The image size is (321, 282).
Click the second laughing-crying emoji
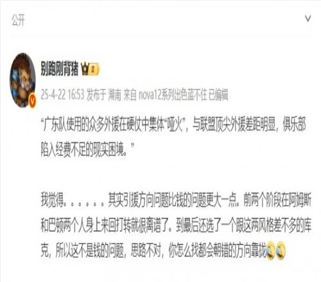point(281,251)
